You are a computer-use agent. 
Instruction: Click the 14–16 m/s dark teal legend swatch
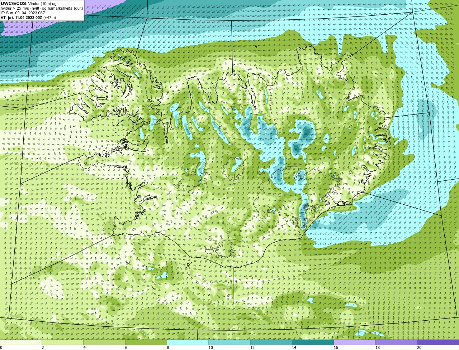point(313,342)
